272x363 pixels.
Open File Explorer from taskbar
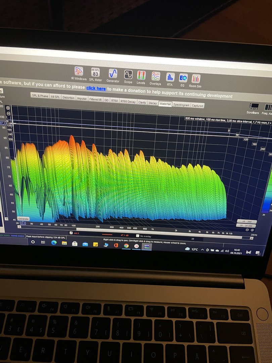(64, 243)
